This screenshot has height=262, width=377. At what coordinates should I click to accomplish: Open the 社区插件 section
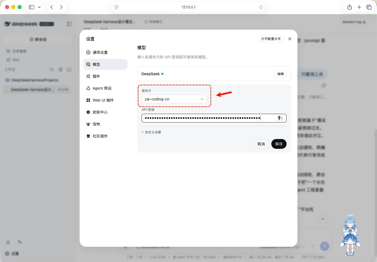click(x=105, y=136)
